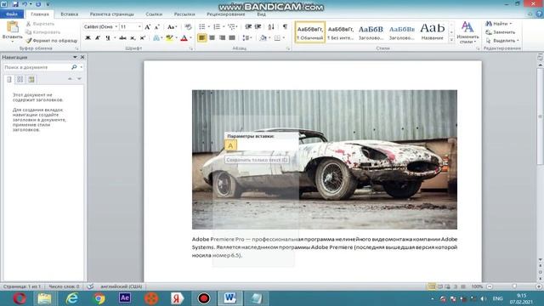Apply superscript formatting
The height and width of the screenshot is (306, 544).
click(x=142, y=37)
